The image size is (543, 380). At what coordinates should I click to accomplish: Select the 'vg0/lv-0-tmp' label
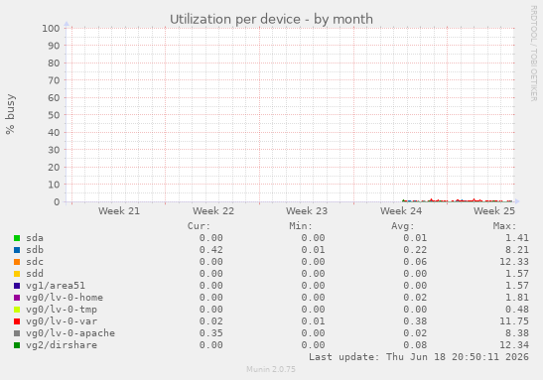62,310
